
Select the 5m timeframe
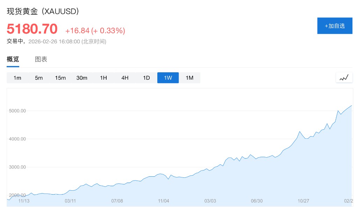point(39,78)
